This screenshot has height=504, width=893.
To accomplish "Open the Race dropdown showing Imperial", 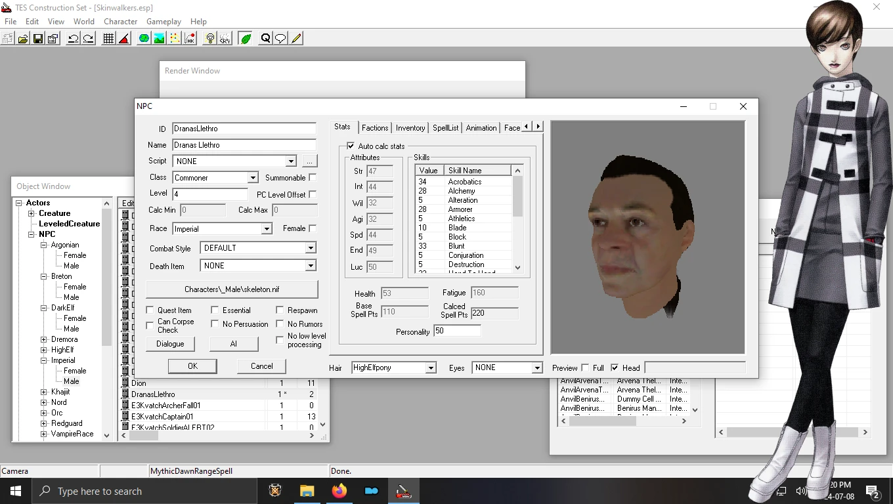I will 266,229.
